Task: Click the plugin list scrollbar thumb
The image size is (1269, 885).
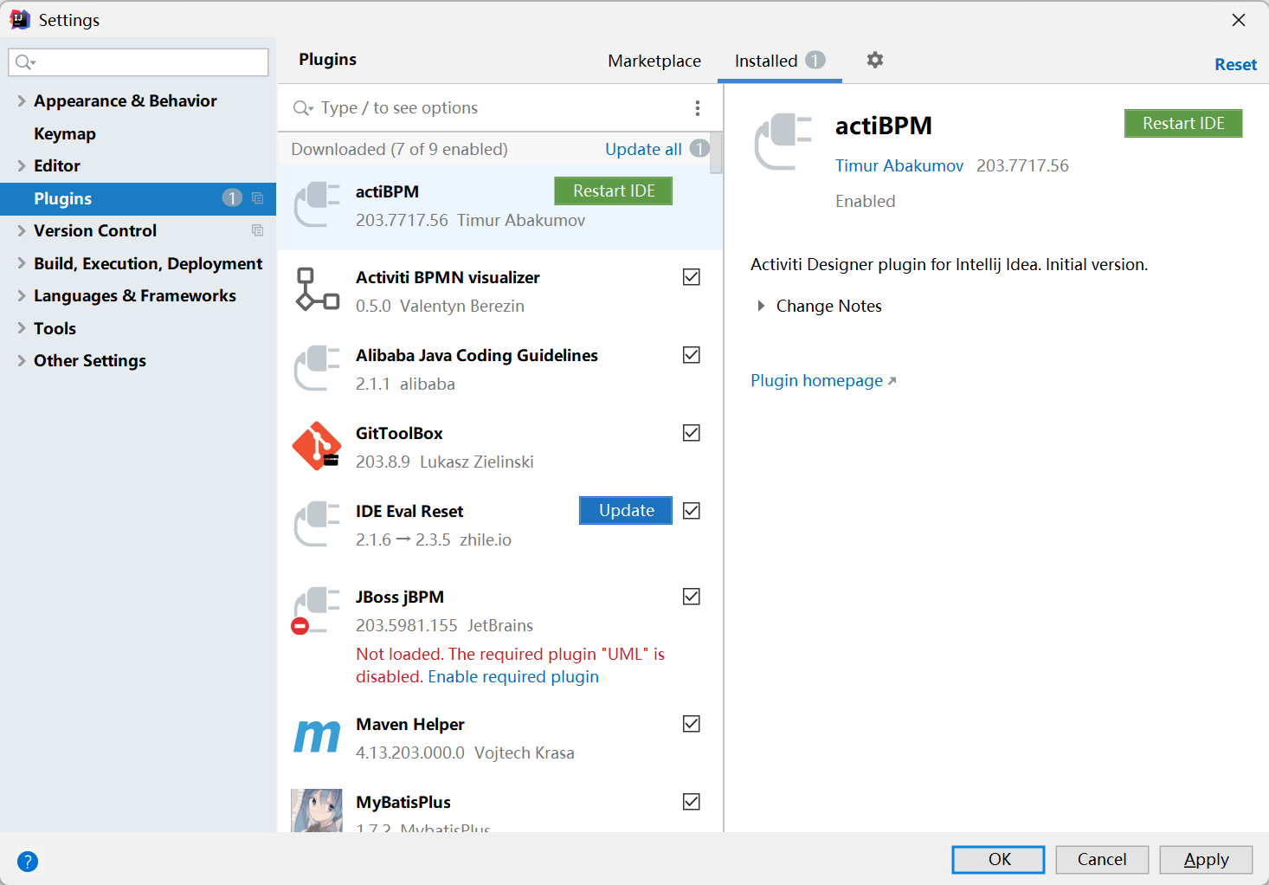Action: (716, 153)
